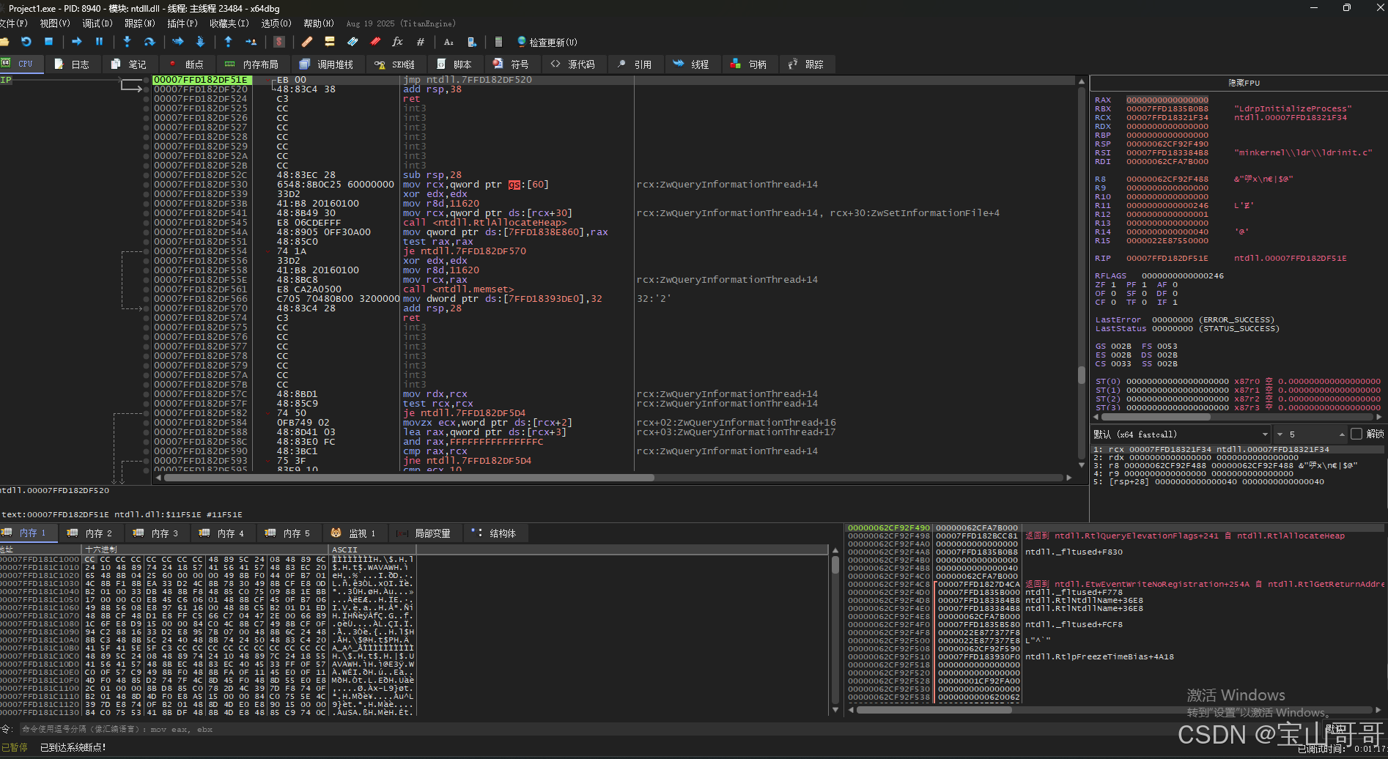Open the patches bandage icon
The image size is (1388, 759).
307,42
